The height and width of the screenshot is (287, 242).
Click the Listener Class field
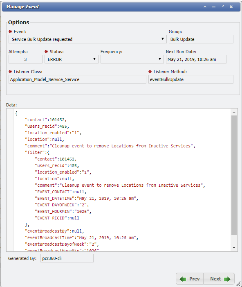pyautogui.click(x=77, y=79)
